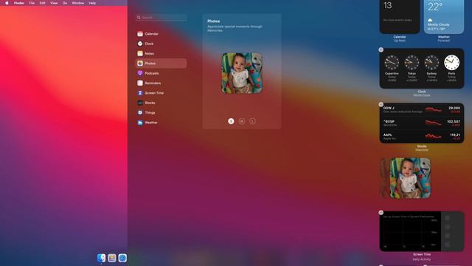Click the DOW J stock row
Image resolution: width=472 pixels, height=266 pixels.
422,110
